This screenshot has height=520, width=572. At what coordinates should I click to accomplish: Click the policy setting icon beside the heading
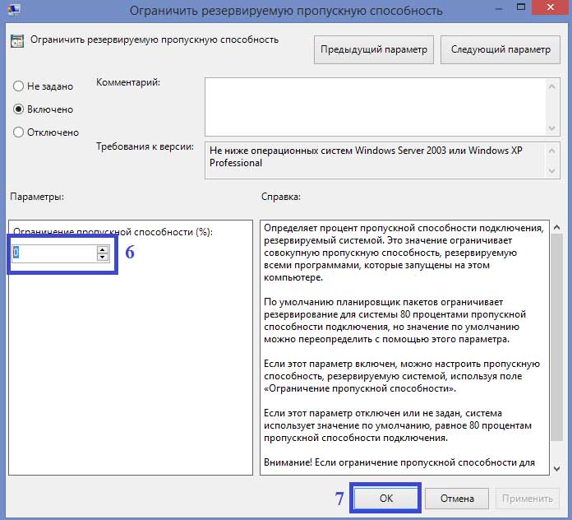coord(17,41)
